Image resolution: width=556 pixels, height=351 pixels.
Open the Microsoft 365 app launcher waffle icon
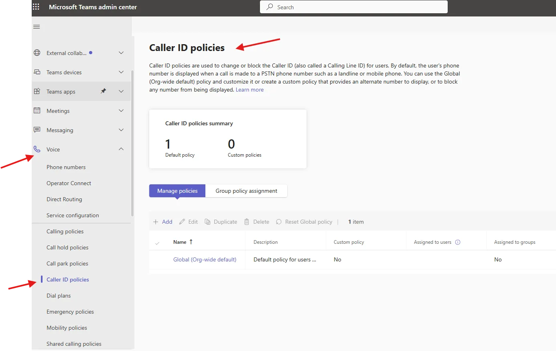(36, 7)
